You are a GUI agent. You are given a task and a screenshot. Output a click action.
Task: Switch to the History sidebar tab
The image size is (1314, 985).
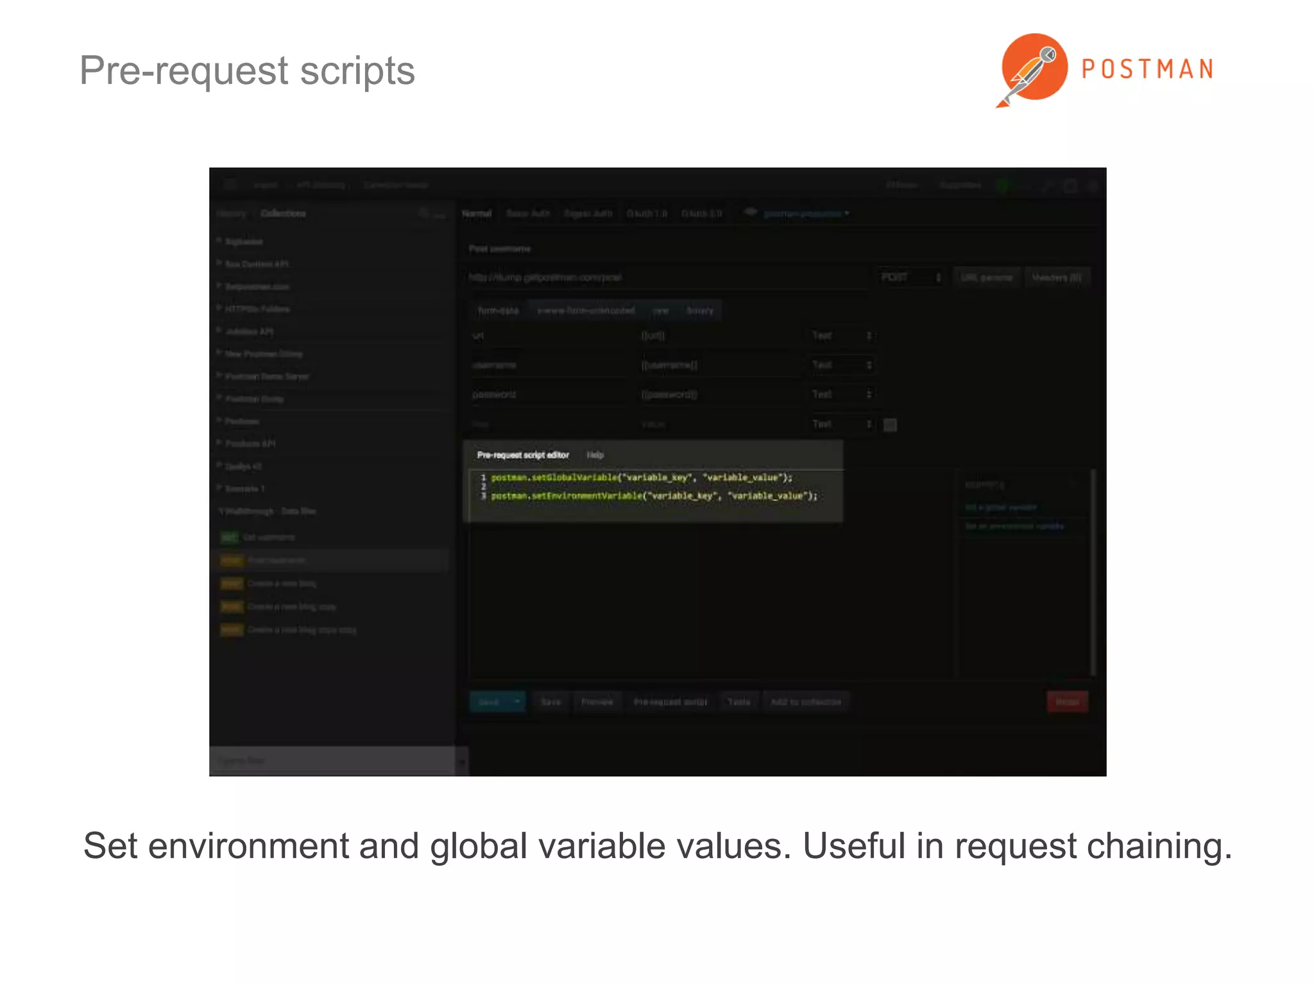[x=232, y=214]
